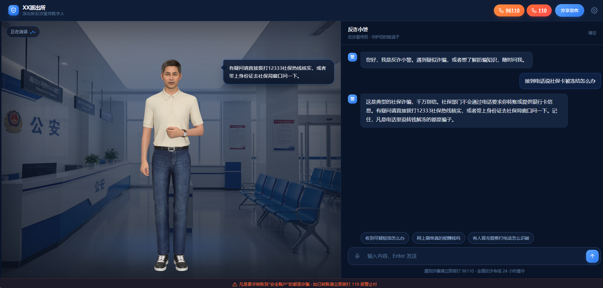Click the footer text 遇到诈骗请立即拨打 96110
Viewport: 603px width, 288px height.
(474, 271)
